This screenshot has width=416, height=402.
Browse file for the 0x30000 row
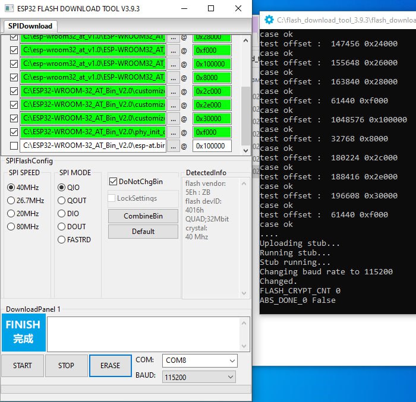pyautogui.click(x=174, y=119)
